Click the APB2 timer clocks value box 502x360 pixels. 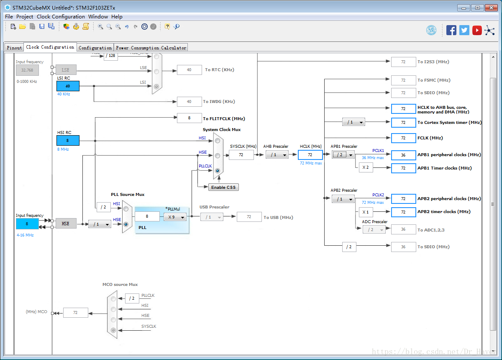[x=403, y=212]
